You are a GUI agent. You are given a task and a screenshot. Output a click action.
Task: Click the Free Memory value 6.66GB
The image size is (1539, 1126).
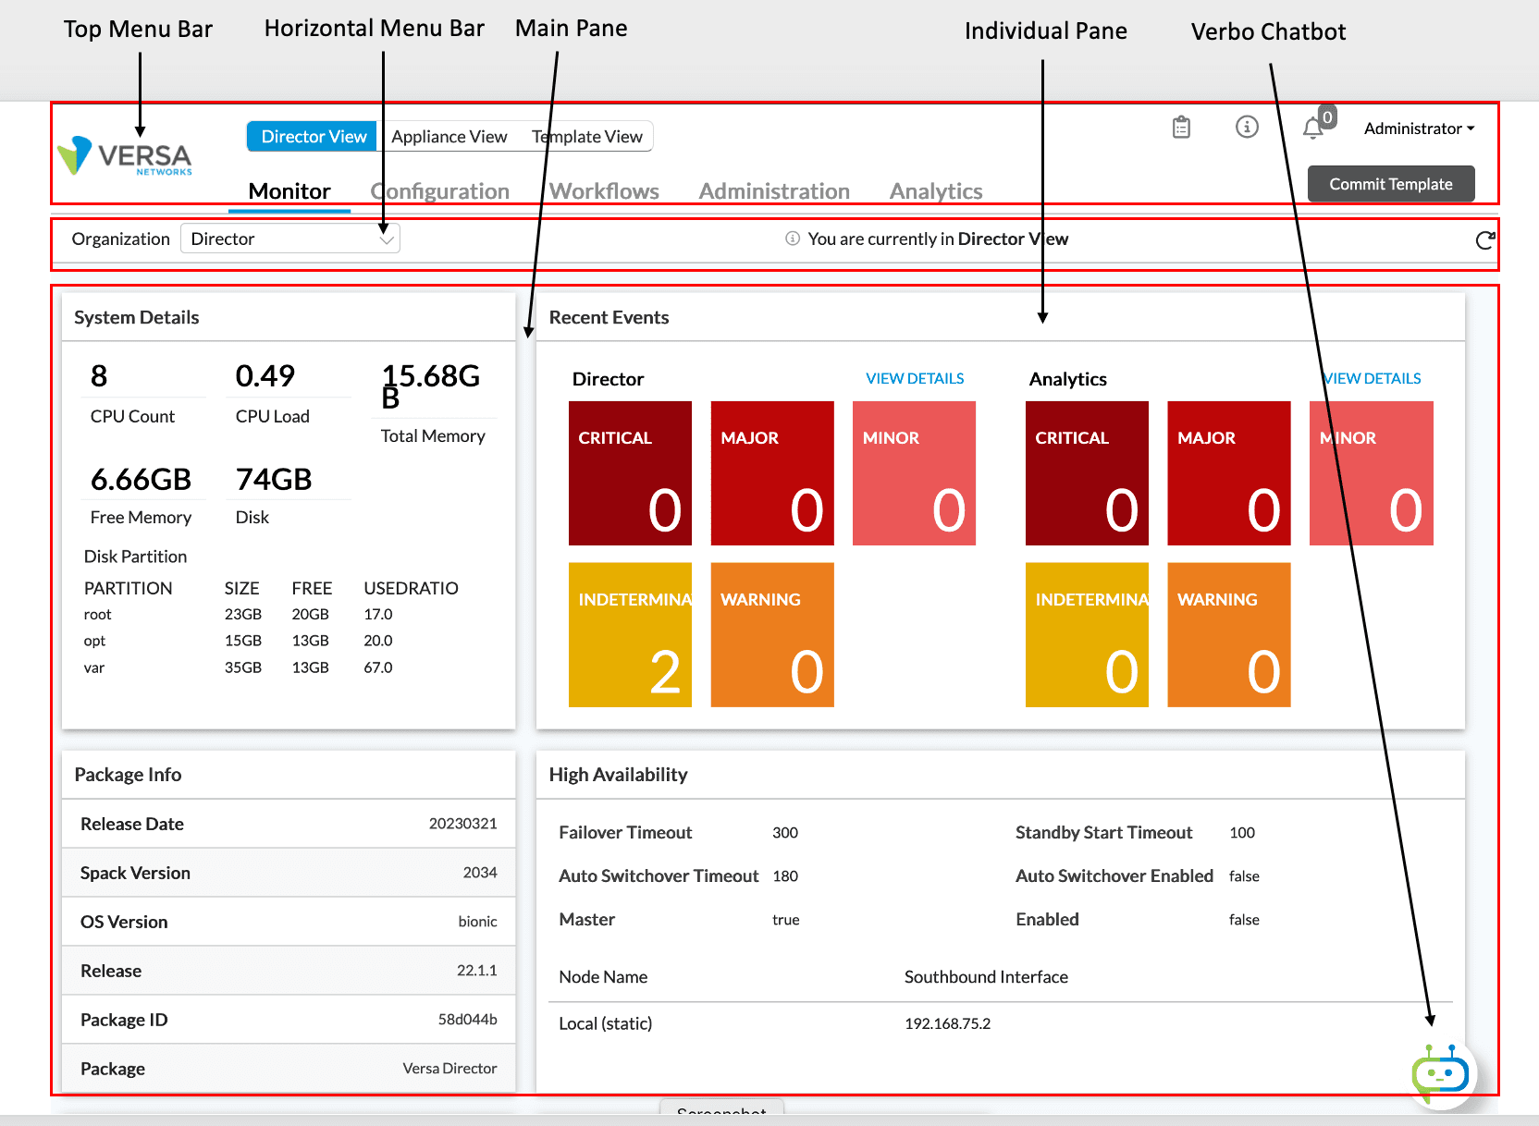pos(141,480)
